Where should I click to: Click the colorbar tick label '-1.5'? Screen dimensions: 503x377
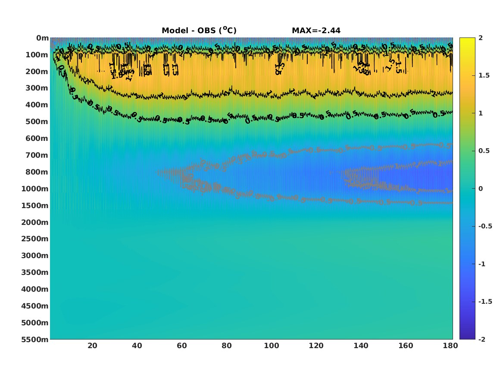click(x=485, y=302)
